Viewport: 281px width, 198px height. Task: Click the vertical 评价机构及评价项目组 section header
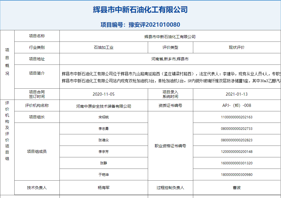coord(7,131)
